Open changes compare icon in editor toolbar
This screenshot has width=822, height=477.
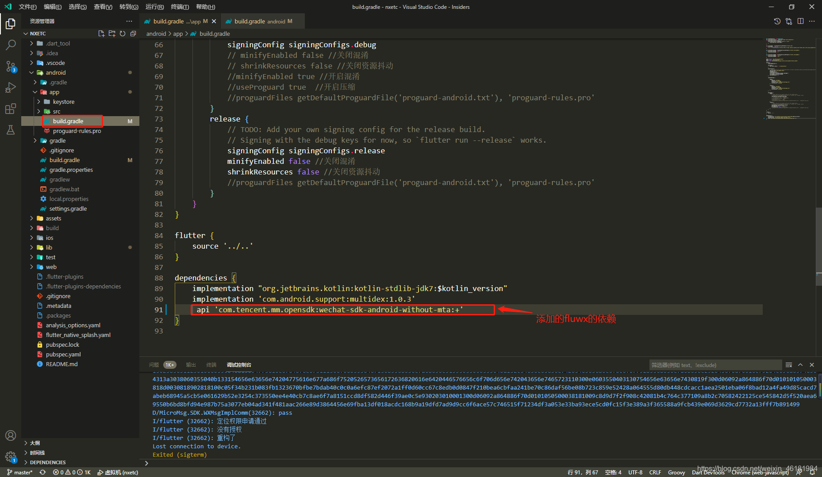(789, 21)
